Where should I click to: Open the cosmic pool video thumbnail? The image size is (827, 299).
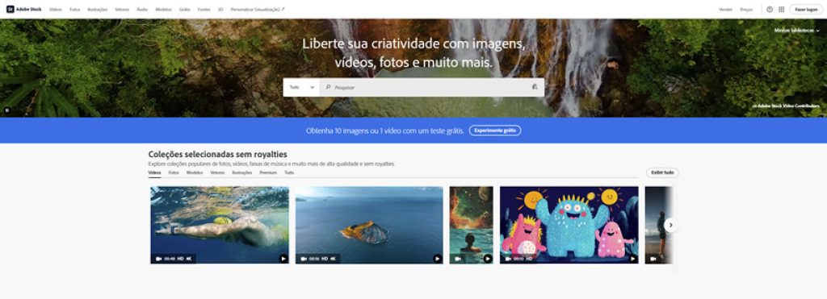coord(471,225)
